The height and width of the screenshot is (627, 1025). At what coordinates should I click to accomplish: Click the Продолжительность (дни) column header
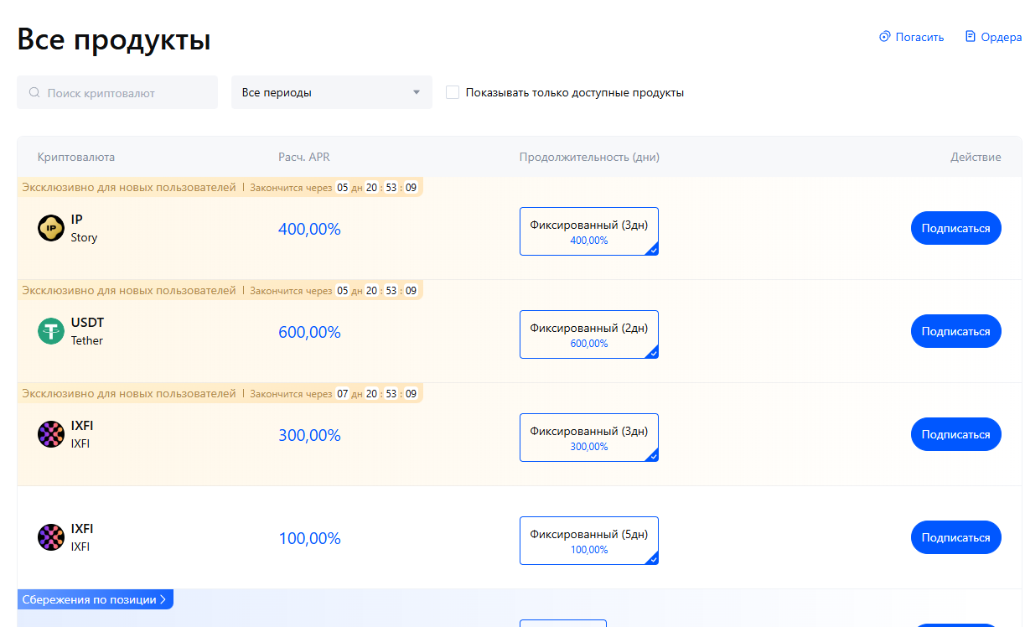[589, 157]
